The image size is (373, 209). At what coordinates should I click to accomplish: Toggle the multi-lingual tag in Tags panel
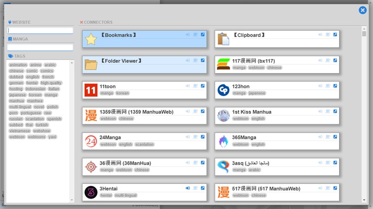click(x=20, y=107)
